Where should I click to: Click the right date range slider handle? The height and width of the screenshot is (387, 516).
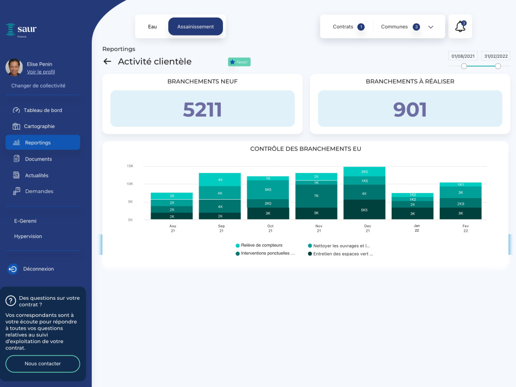pyautogui.click(x=498, y=66)
